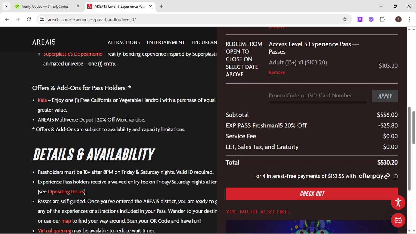This screenshot has width=416, height=234.
Task: Select the AREA15 Level 3 Experience Pass tab
Action: pos(120,6)
